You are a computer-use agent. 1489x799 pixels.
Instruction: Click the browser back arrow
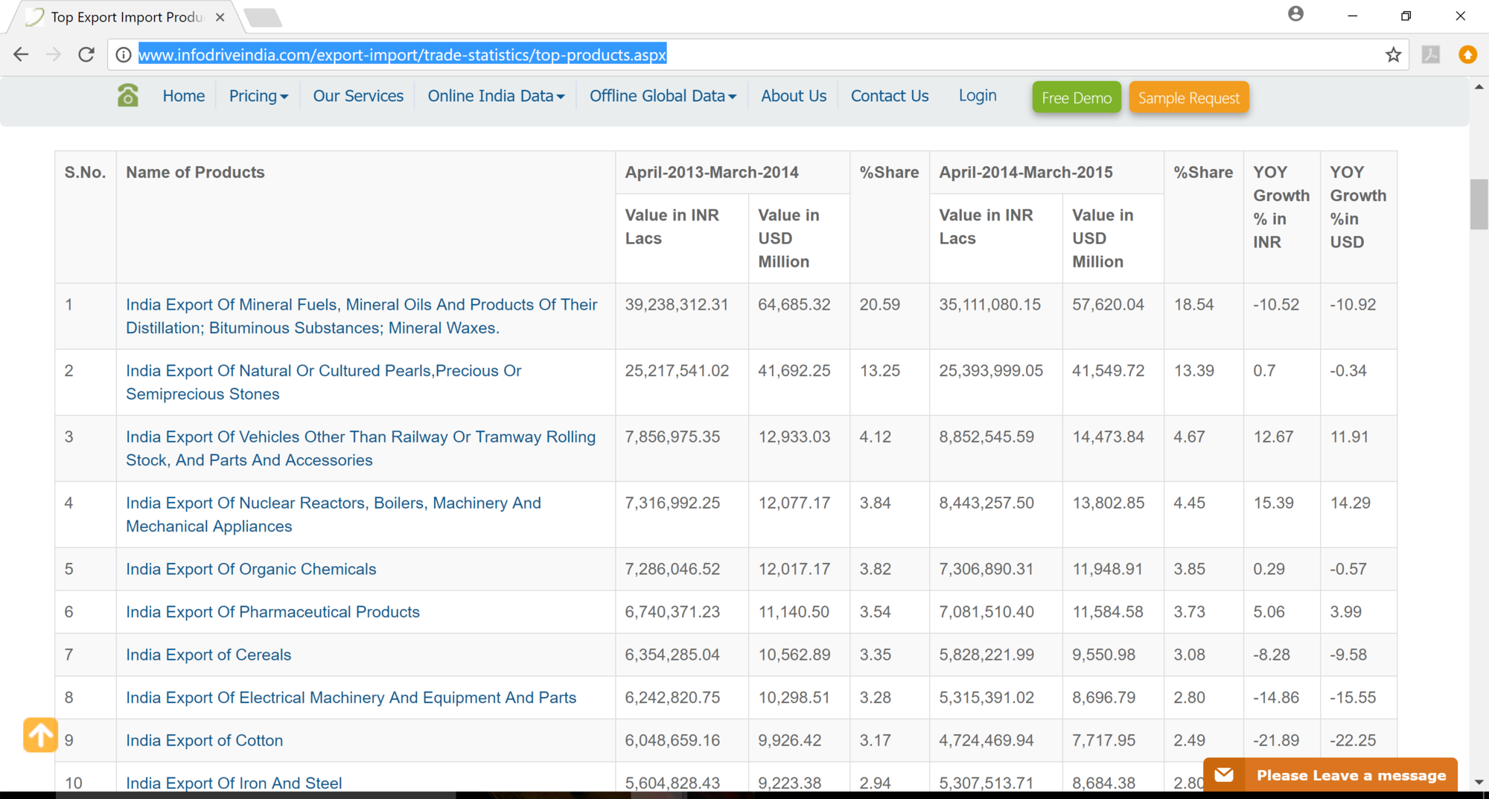[21, 54]
